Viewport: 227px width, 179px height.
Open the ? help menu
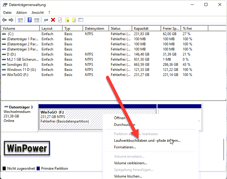(x=49, y=13)
